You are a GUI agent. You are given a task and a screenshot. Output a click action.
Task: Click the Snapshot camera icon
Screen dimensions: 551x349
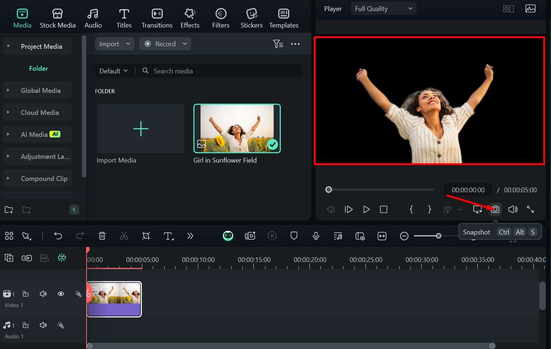click(495, 209)
